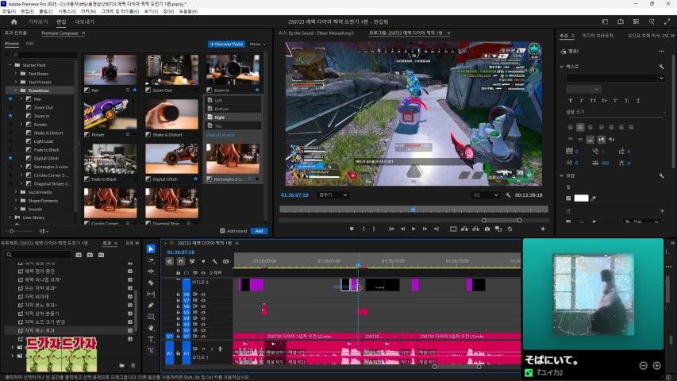
Task: Switch to Composer Browse tab
Action: click(x=12, y=44)
